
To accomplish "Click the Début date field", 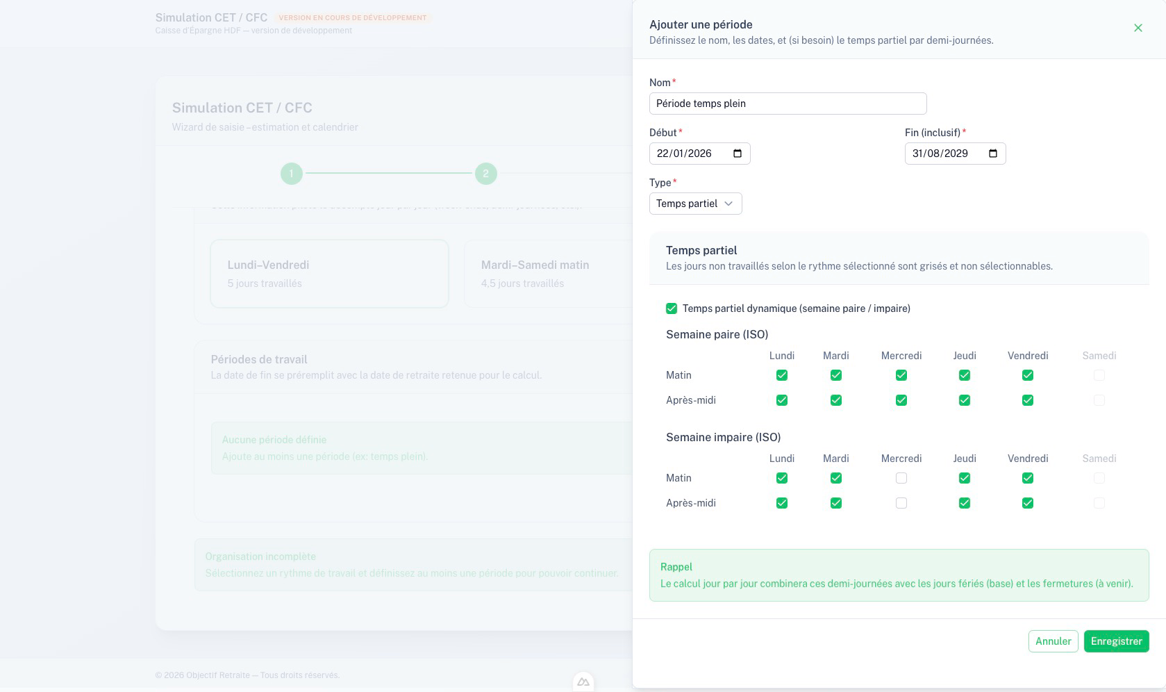I will 688,154.
